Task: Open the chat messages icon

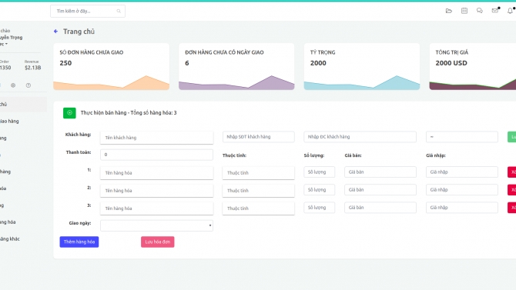Action: [480, 11]
